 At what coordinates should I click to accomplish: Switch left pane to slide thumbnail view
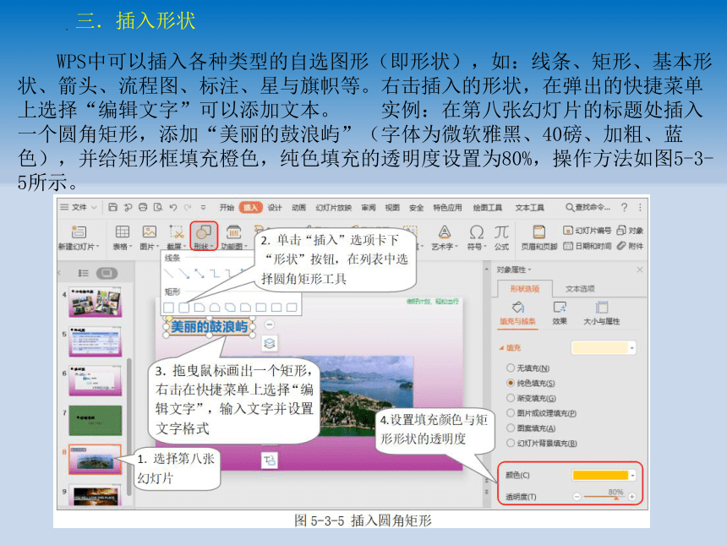tap(107, 274)
